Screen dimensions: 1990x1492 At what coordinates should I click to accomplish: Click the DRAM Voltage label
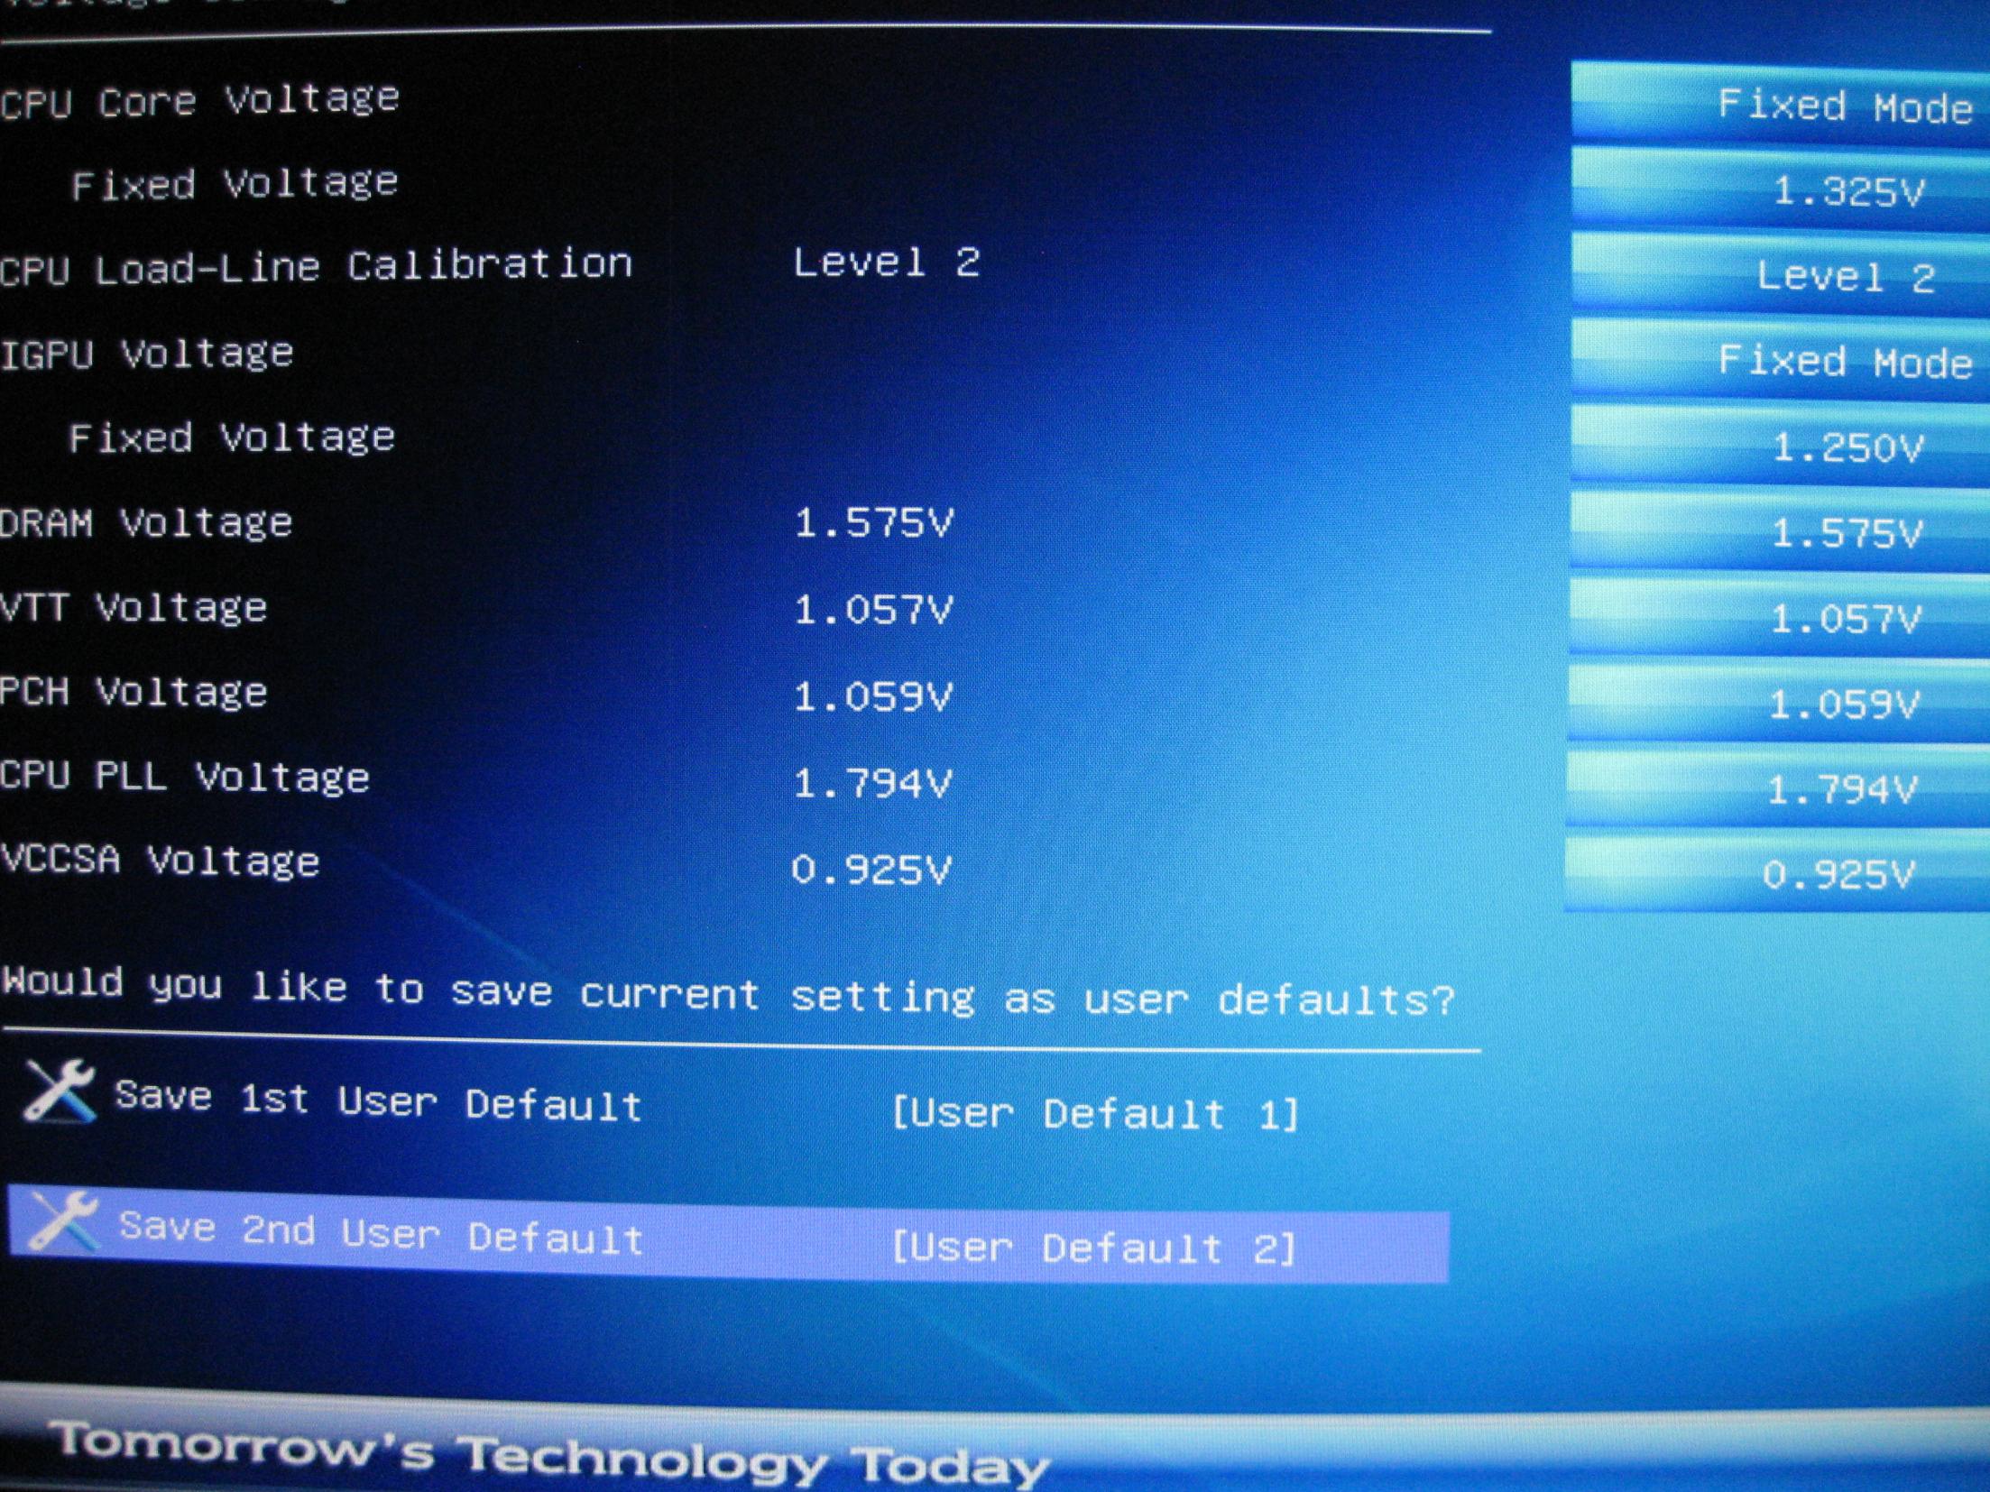tap(146, 523)
